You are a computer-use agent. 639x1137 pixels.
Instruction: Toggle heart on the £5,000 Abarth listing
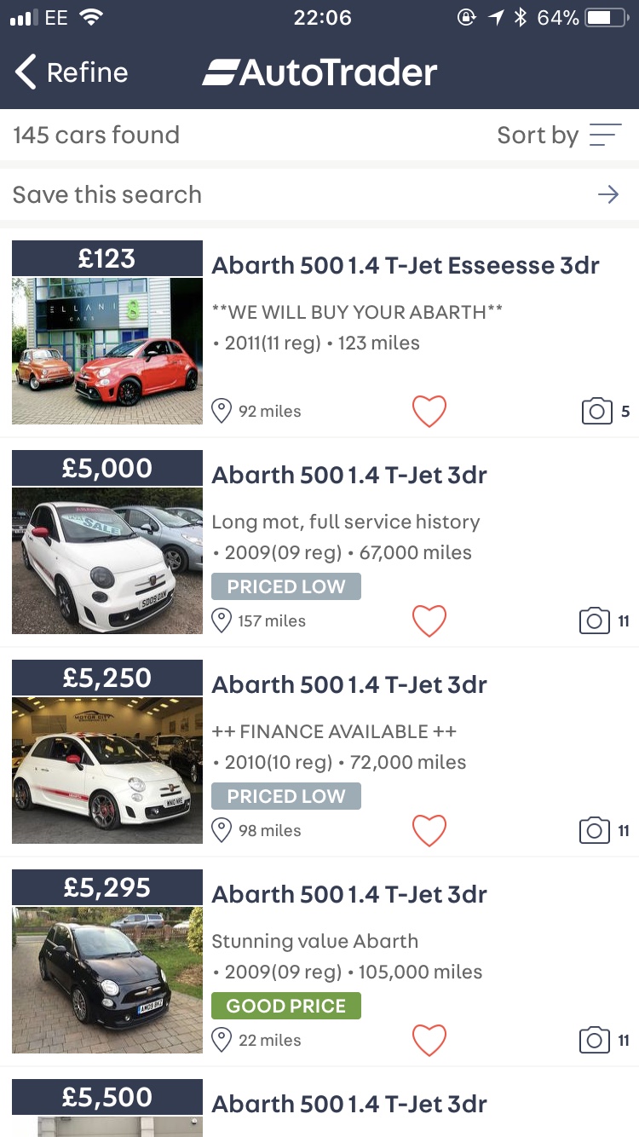(429, 621)
